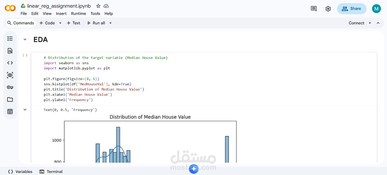Open the Runtime menu
Viewport: 387px width, 175px height.
tap(78, 14)
